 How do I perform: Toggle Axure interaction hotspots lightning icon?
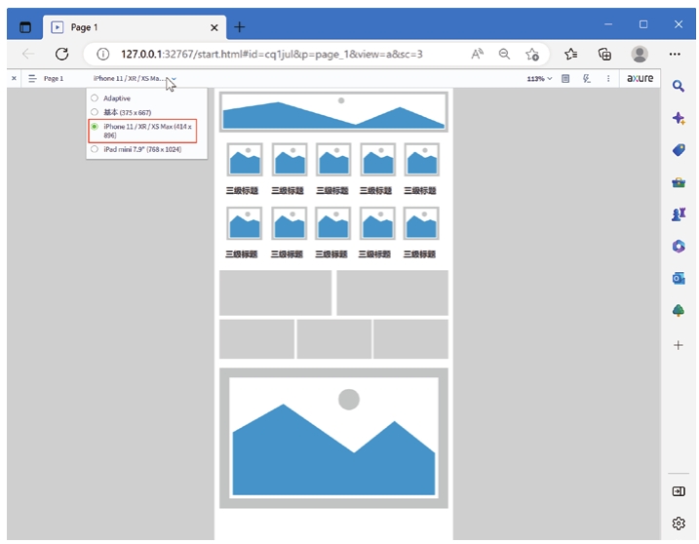click(x=587, y=78)
